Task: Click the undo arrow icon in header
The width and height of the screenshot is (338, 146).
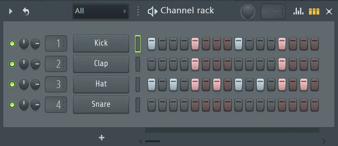Action: coord(26,11)
